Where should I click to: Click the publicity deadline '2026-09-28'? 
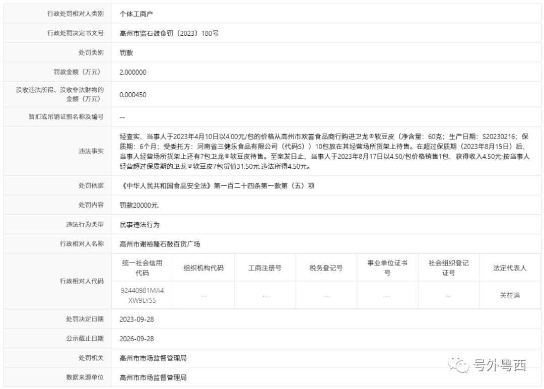click(x=137, y=339)
